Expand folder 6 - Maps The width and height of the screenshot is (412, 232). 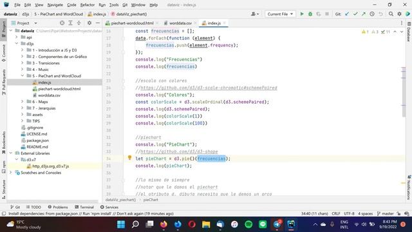22,102
